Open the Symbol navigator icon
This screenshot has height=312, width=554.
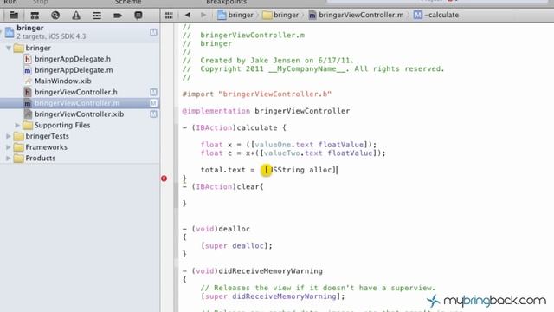pyautogui.click(x=35, y=16)
